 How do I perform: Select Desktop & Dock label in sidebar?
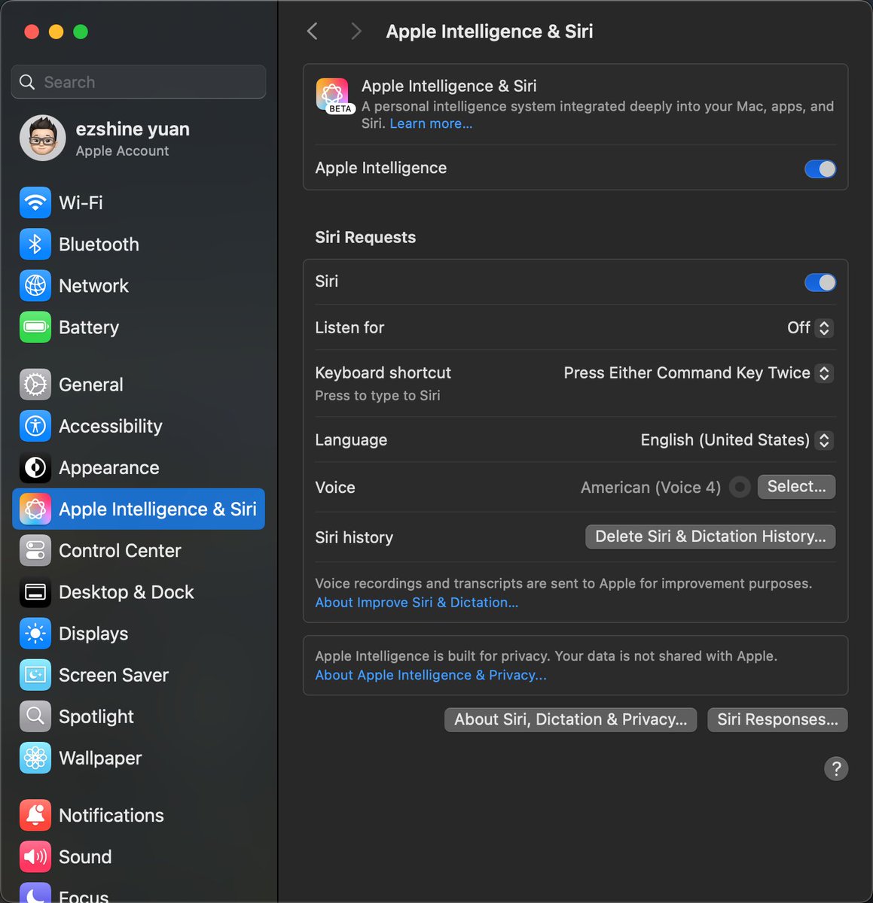127,592
